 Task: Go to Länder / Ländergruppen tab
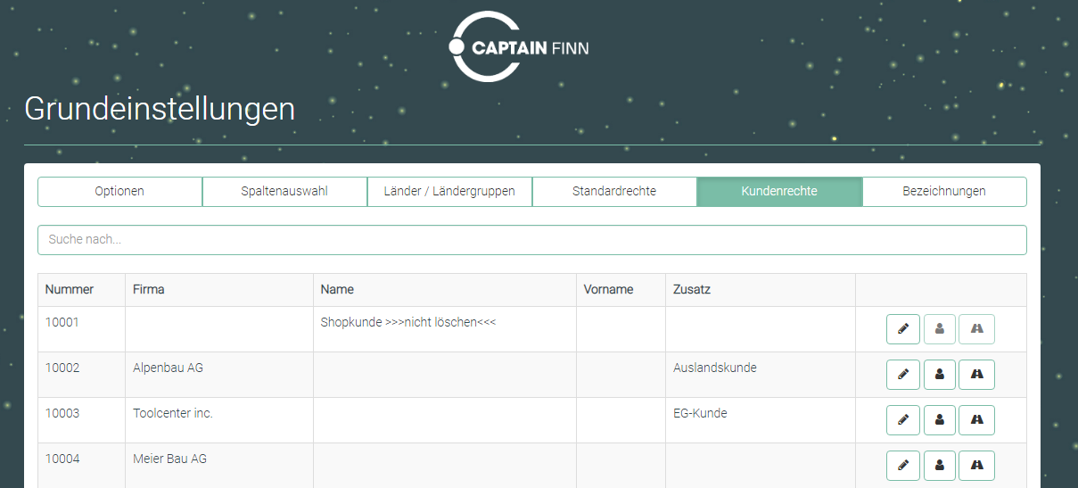449,192
